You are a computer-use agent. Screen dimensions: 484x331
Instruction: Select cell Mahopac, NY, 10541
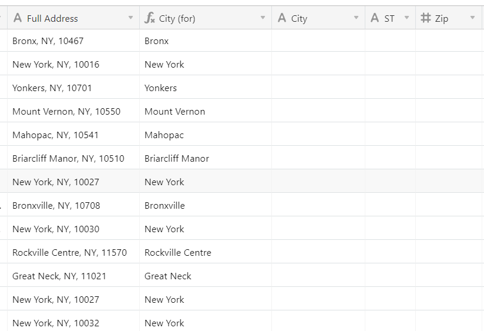click(x=73, y=135)
